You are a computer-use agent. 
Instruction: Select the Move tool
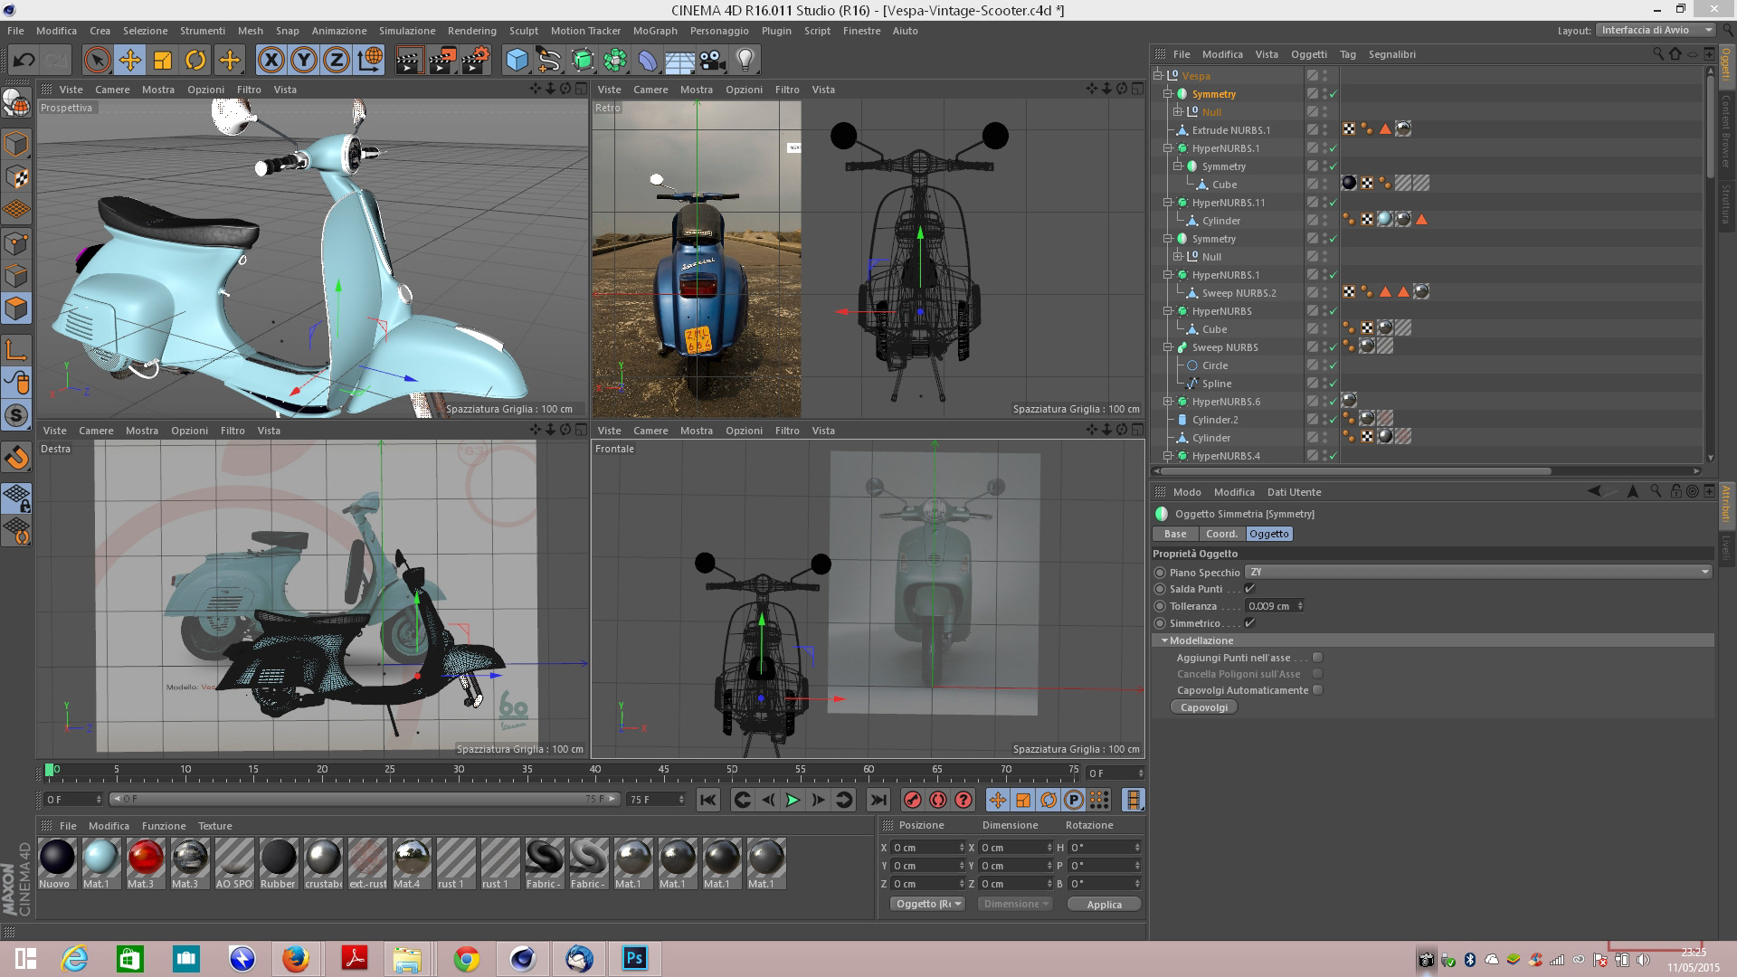(x=129, y=61)
